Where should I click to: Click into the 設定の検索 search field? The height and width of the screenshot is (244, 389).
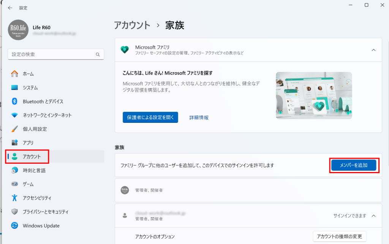[x=51, y=55]
